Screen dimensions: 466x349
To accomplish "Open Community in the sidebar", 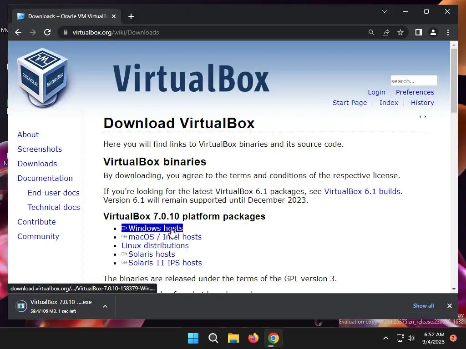I will tap(38, 236).
